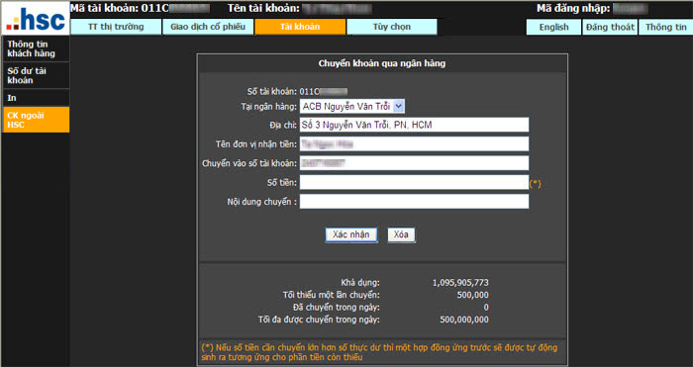Open Thông tin khách hàng in sidebar
693x367 pixels.
36,49
